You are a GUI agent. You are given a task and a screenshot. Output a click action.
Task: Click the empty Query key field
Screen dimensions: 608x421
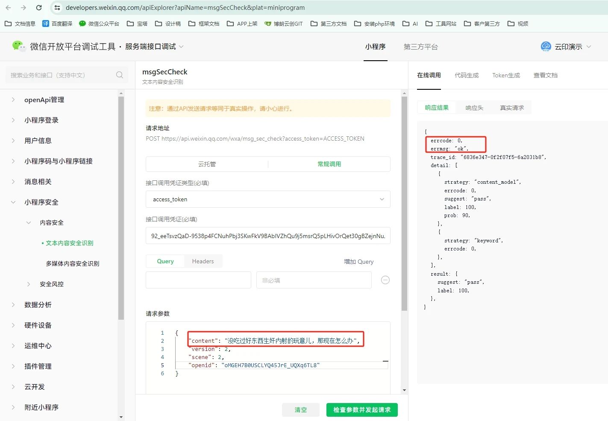pyautogui.click(x=198, y=280)
